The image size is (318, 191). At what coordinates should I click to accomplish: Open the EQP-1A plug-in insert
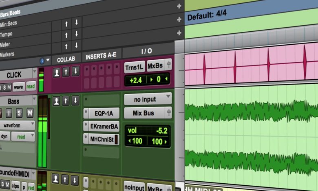tap(104, 113)
